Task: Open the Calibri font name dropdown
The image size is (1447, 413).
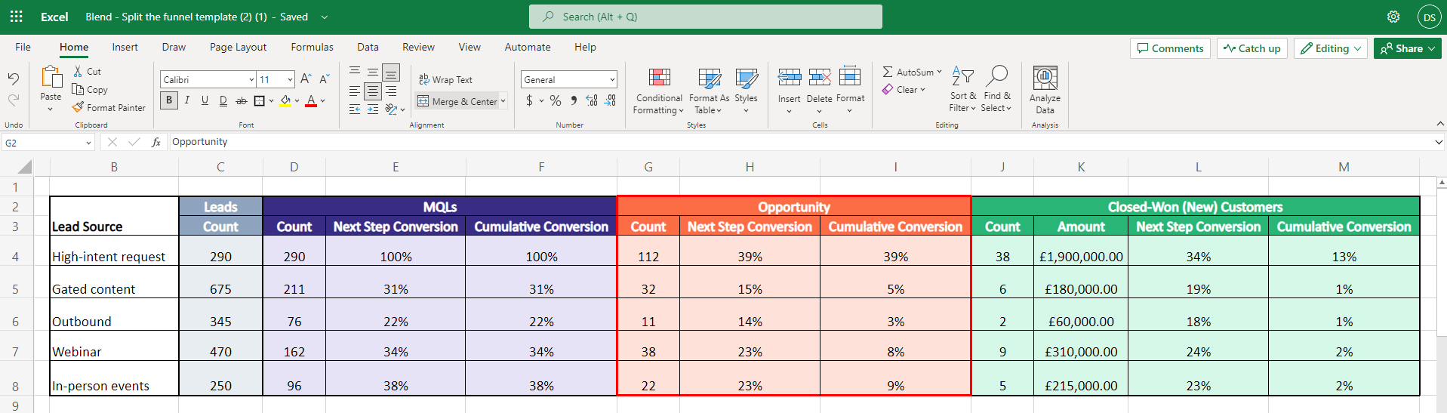Action: click(x=251, y=79)
